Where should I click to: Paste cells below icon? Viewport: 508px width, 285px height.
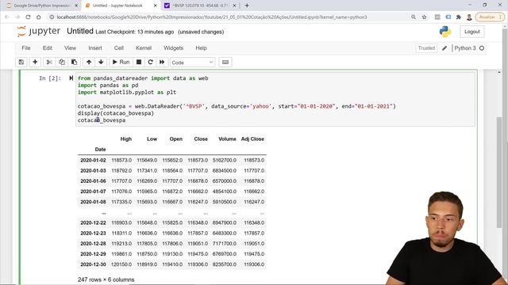tap(74, 62)
